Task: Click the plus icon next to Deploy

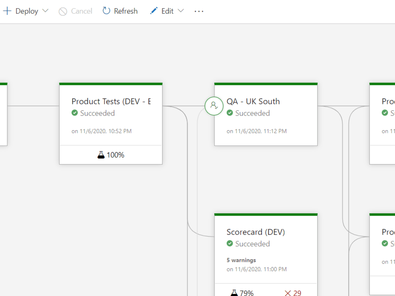Action: pyautogui.click(x=7, y=11)
